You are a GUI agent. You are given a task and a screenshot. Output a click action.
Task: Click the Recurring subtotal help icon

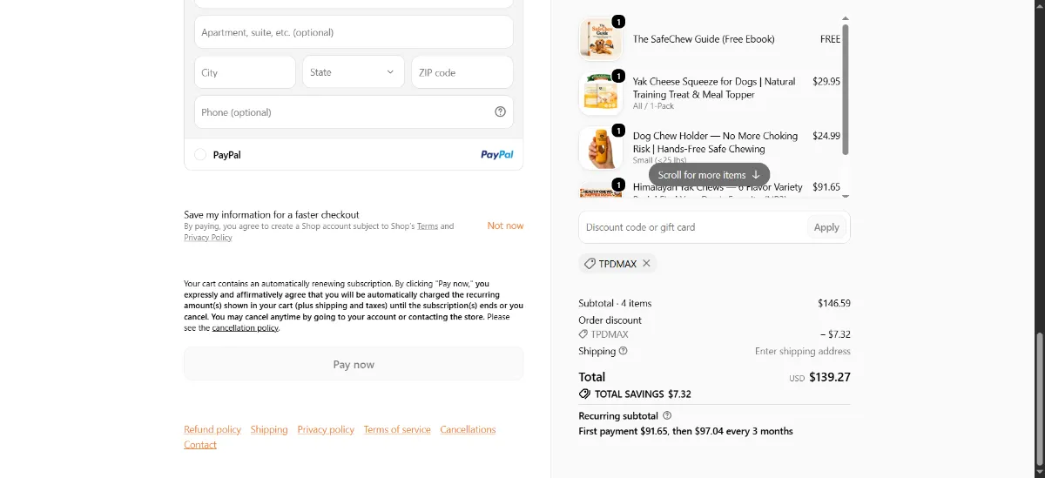(x=667, y=415)
